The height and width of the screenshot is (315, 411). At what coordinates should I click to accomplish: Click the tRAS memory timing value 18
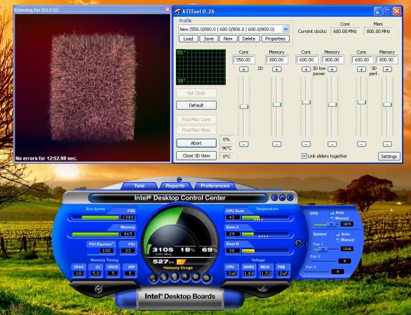tap(79, 274)
